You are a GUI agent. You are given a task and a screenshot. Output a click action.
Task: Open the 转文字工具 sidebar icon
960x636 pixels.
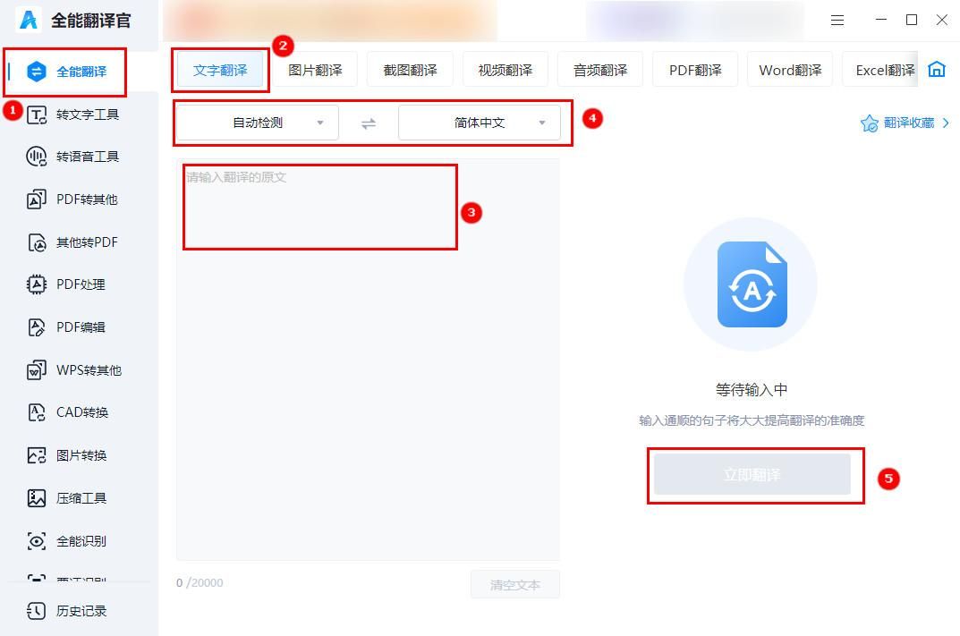click(x=36, y=114)
